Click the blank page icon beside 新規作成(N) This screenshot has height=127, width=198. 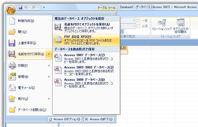click(12, 21)
